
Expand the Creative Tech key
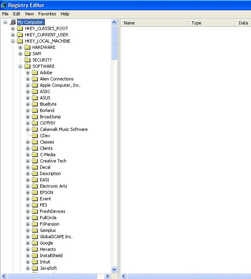pyautogui.click(x=28, y=161)
